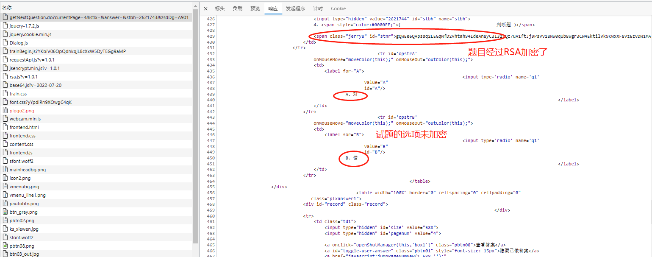Viewport: 652px width, 257px height.
Task: Click the btn_gray.png image icon
Action: point(5,212)
